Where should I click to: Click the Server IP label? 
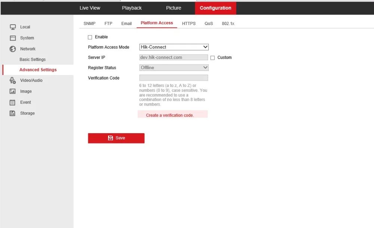(96, 57)
